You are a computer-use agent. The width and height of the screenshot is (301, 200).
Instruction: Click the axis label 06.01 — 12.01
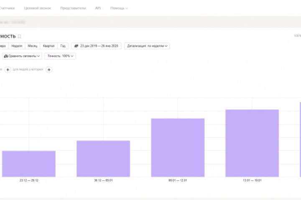tap(178, 180)
